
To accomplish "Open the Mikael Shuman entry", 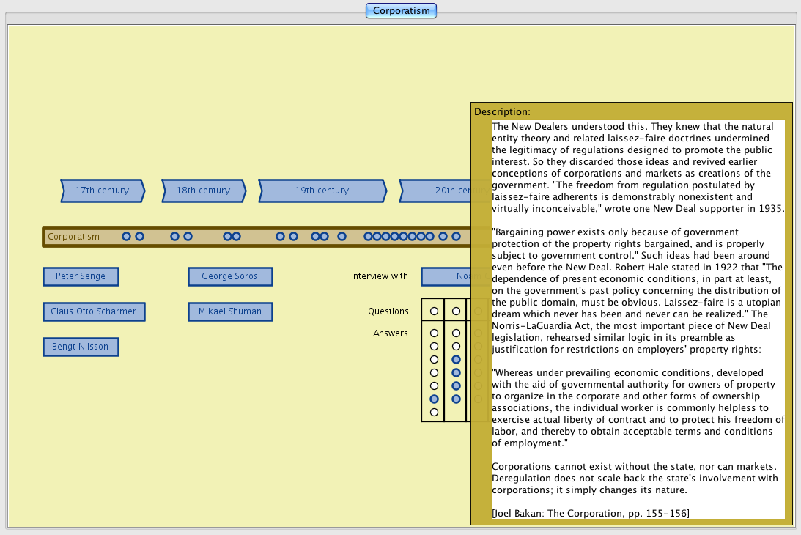I will [230, 311].
